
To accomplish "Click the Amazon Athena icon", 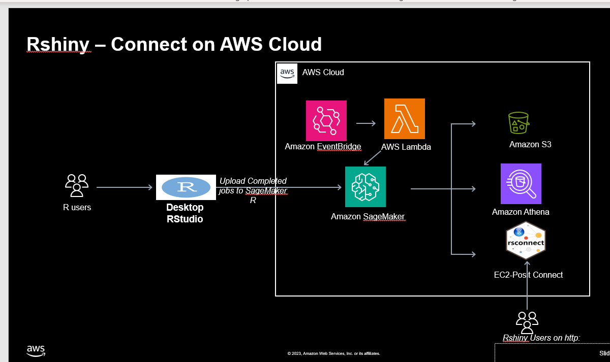I will [x=521, y=184].
